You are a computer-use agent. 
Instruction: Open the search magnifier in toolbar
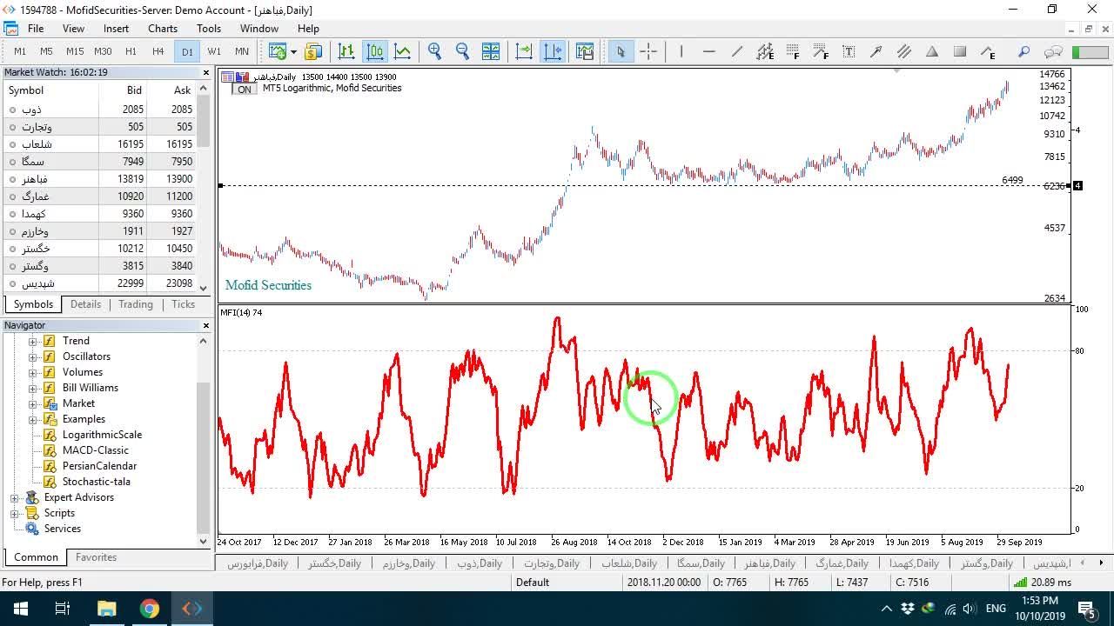(1024, 51)
